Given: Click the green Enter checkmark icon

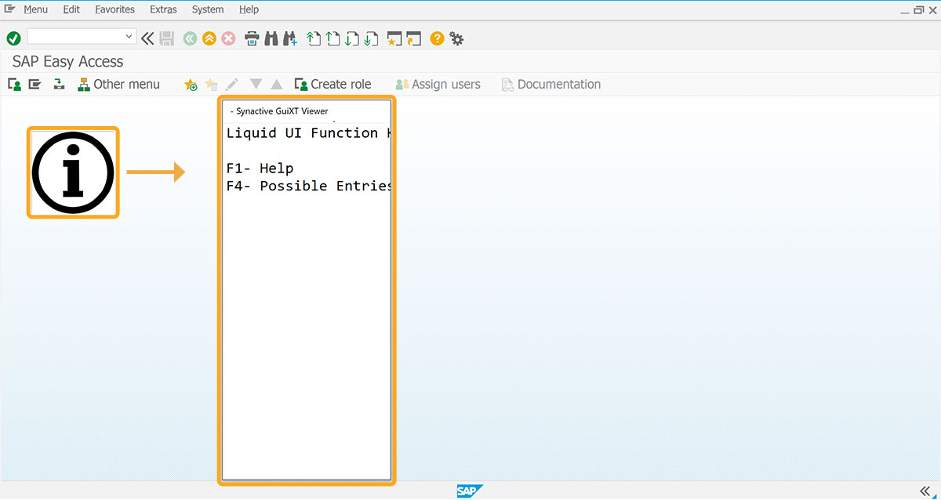Looking at the screenshot, I should tap(13, 38).
